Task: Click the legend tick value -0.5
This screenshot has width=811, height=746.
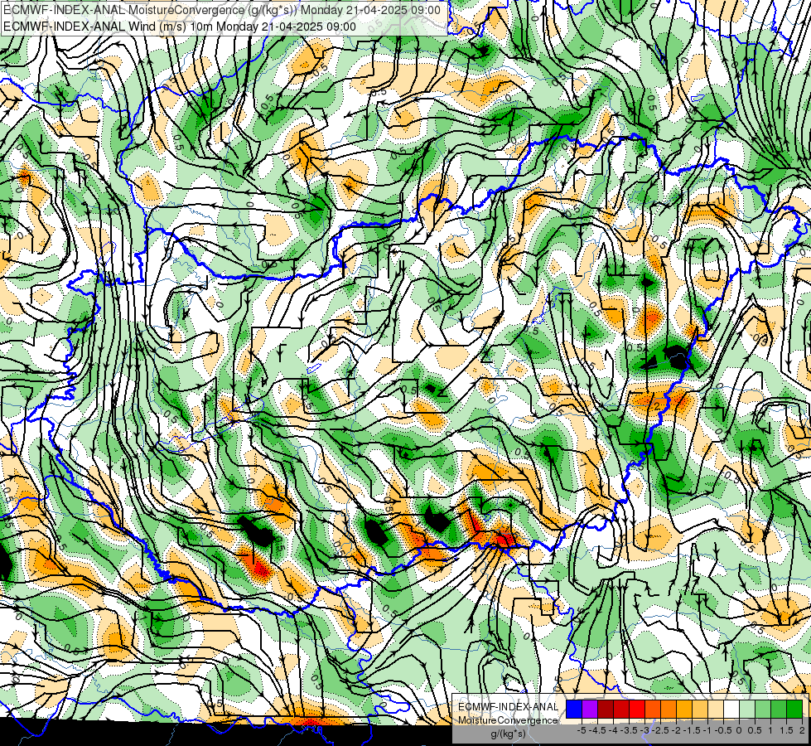Action: (723, 730)
